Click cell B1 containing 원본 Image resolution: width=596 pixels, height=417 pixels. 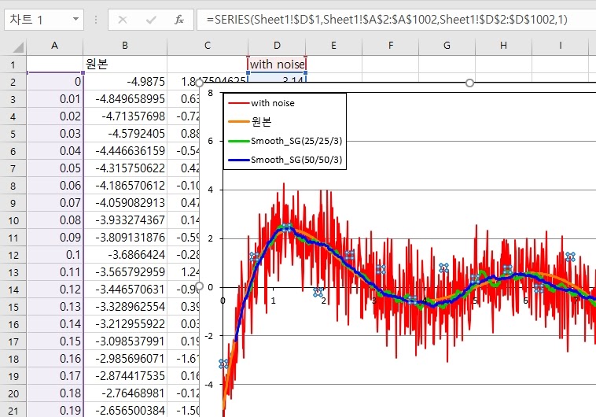(125, 65)
